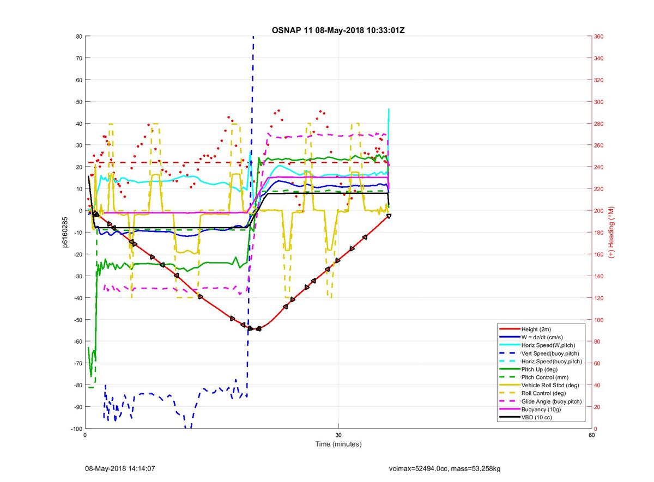This screenshot has height=482, width=654.
Task: Click the "60" tick on the time axis
Action: pos(592,435)
